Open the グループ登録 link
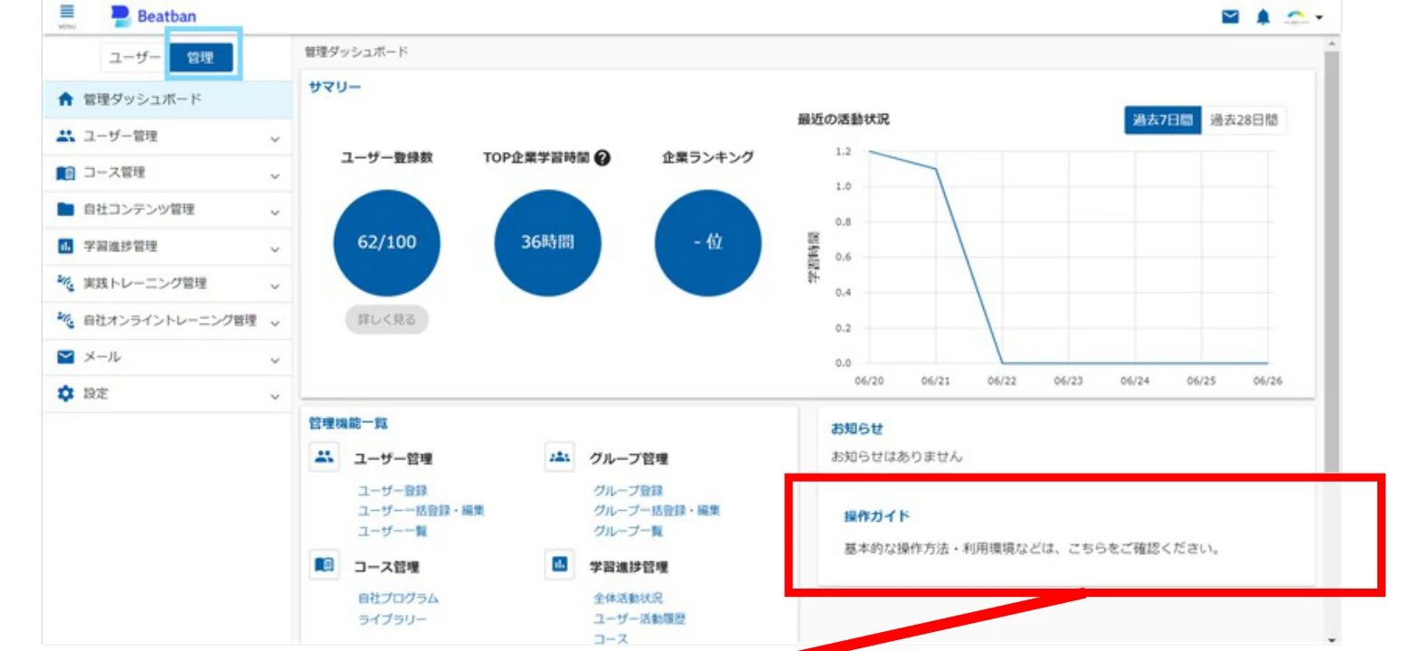This screenshot has height=651, width=1428. coord(628,490)
